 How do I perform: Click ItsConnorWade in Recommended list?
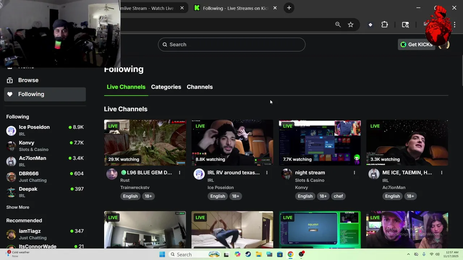tap(38, 246)
